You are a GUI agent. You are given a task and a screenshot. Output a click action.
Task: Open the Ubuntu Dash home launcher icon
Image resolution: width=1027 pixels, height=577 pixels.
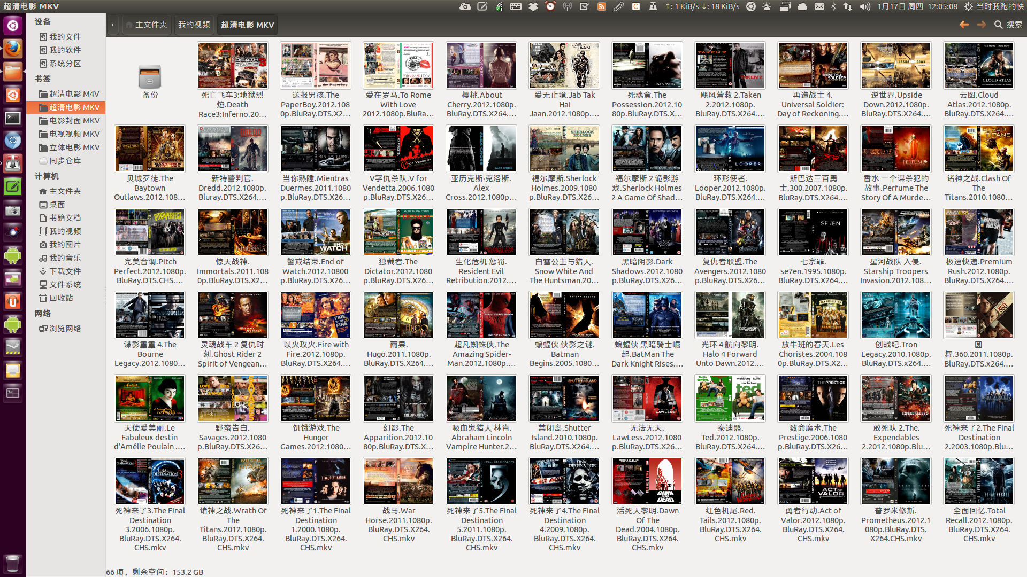tap(13, 26)
